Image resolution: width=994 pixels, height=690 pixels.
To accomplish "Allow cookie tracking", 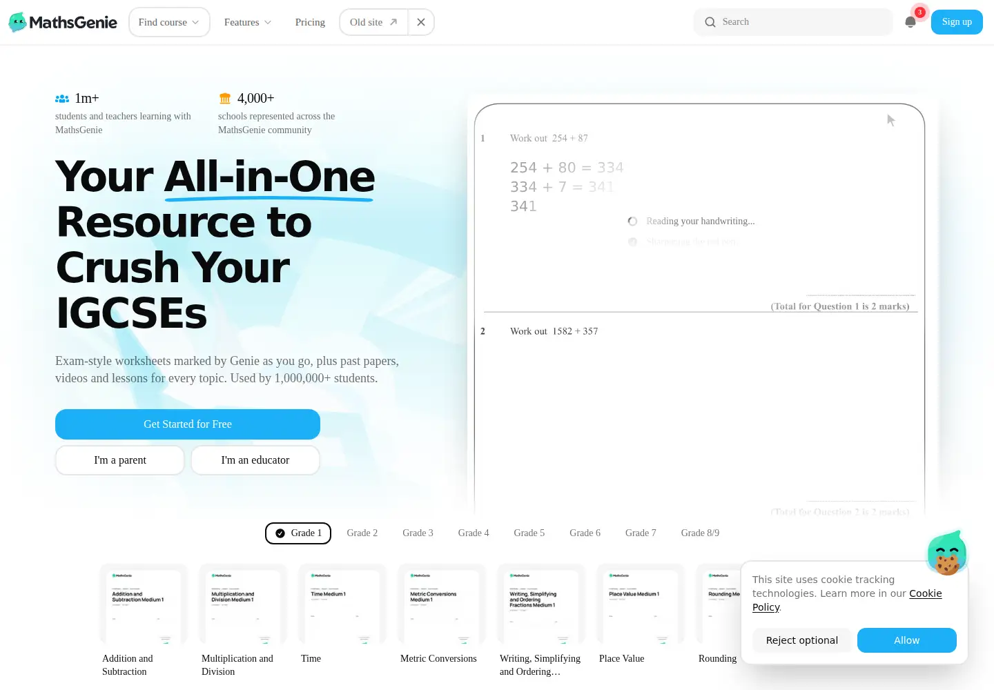I will 907,640.
